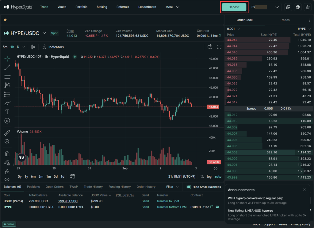Open the Open Orders tab

(x=55, y=187)
